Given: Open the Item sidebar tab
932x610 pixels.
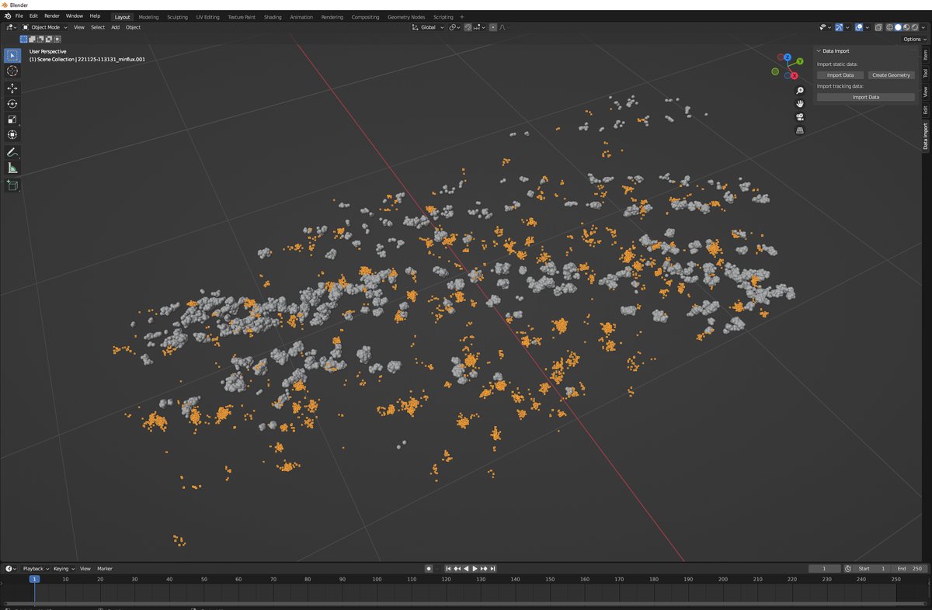Looking at the screenshot, I should click(x=925, y=55).
